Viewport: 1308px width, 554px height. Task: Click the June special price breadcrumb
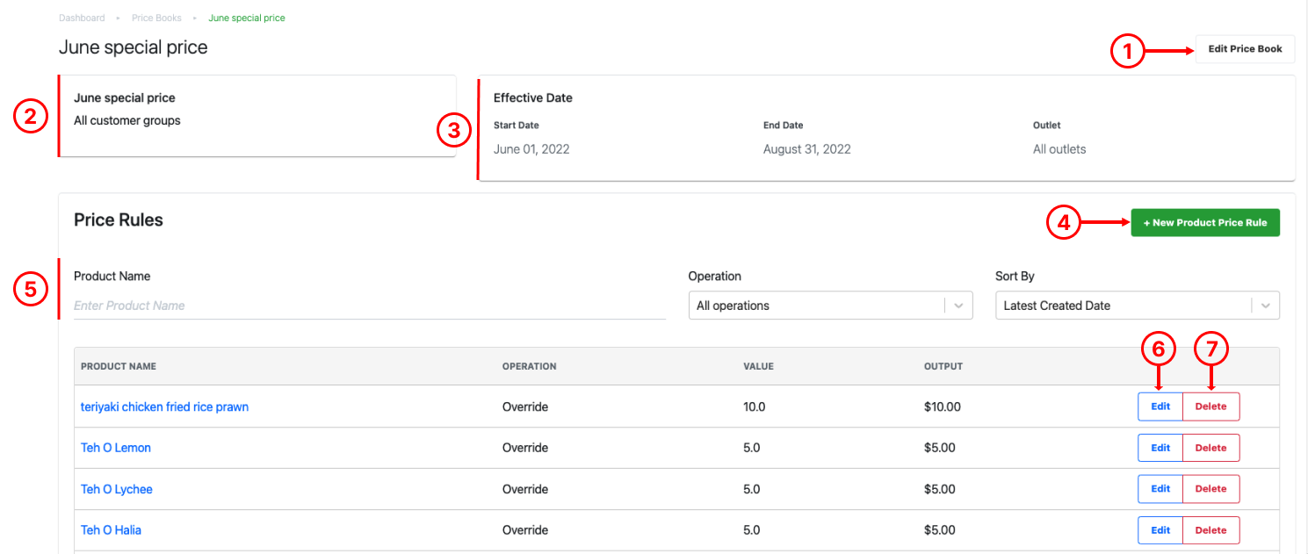coord(247,18)
